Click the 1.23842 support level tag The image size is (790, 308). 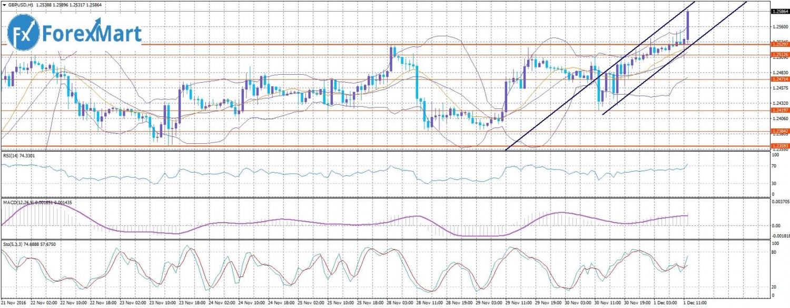point(779,131)
